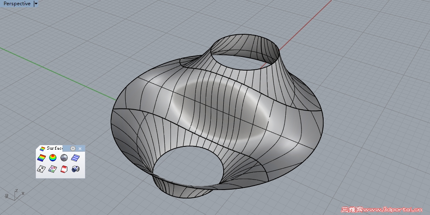Turn on Zebra stripe analysis tool
This screenshot has width=430, height=215.
pos(75,158)
